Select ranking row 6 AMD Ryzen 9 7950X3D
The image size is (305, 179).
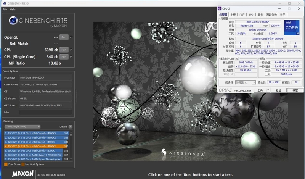(x=36, y=155)
